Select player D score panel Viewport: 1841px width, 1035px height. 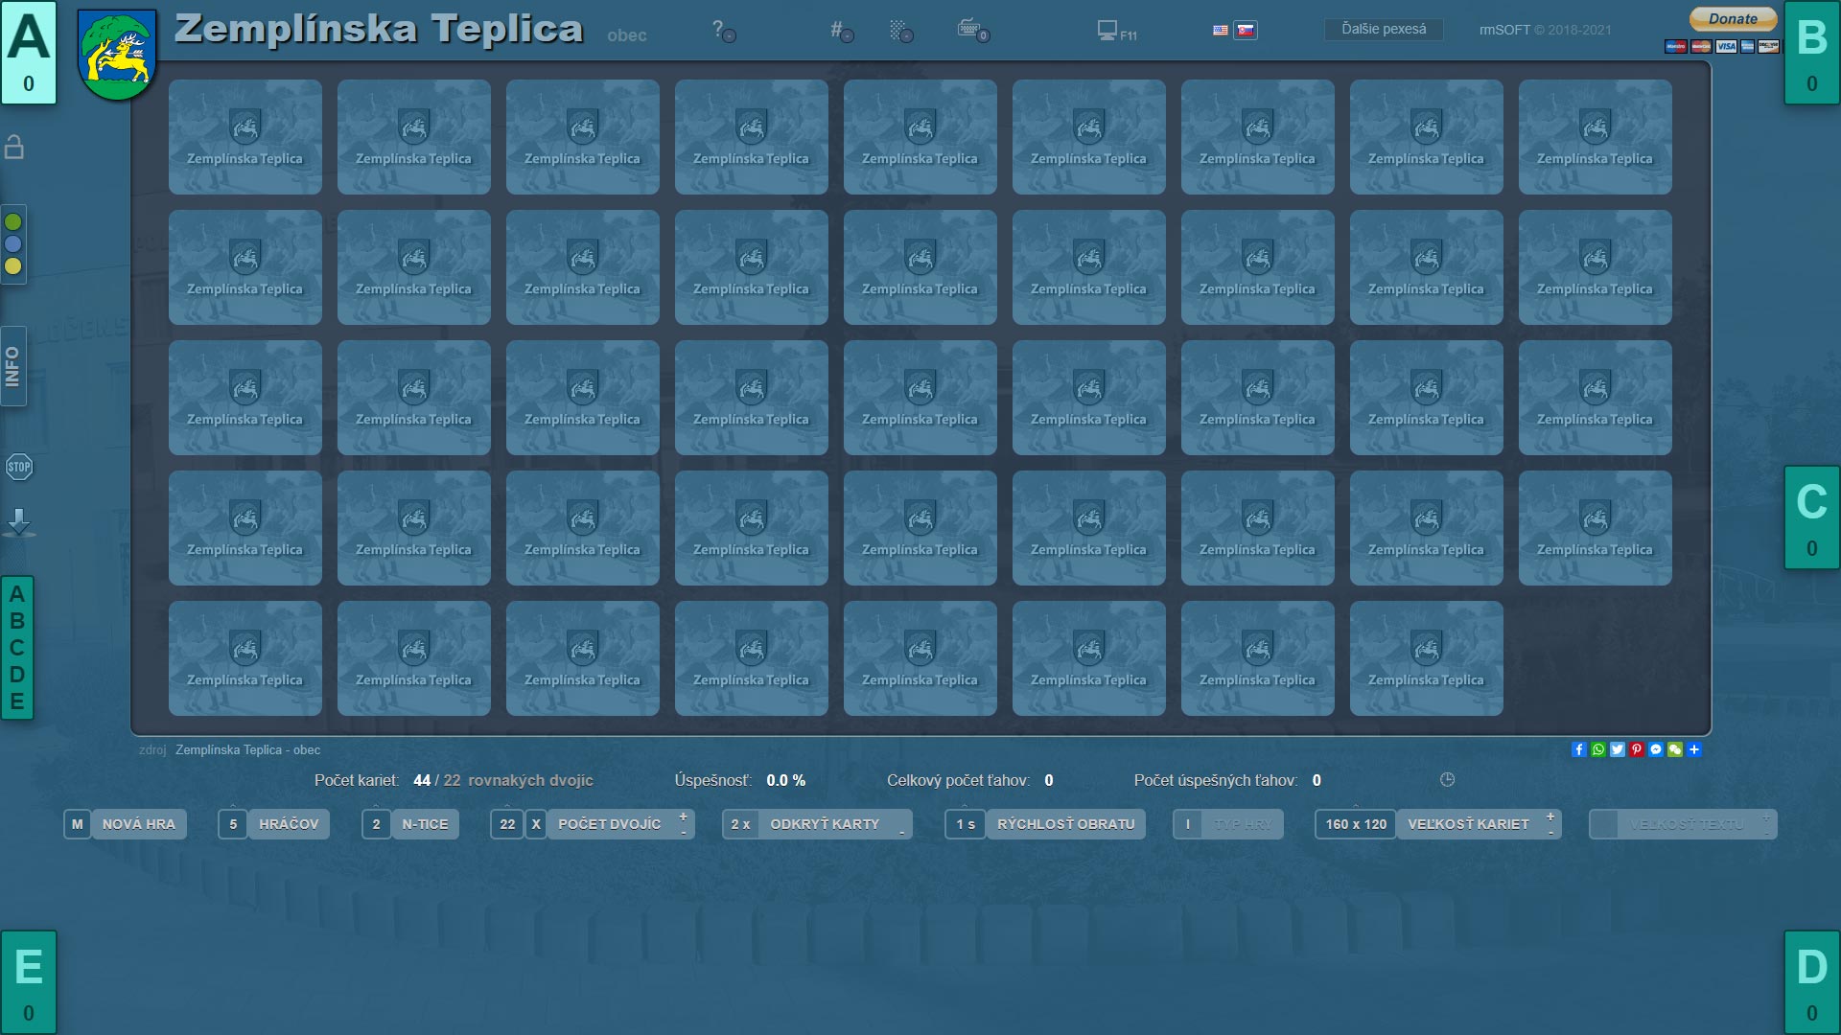[1812, 982]
